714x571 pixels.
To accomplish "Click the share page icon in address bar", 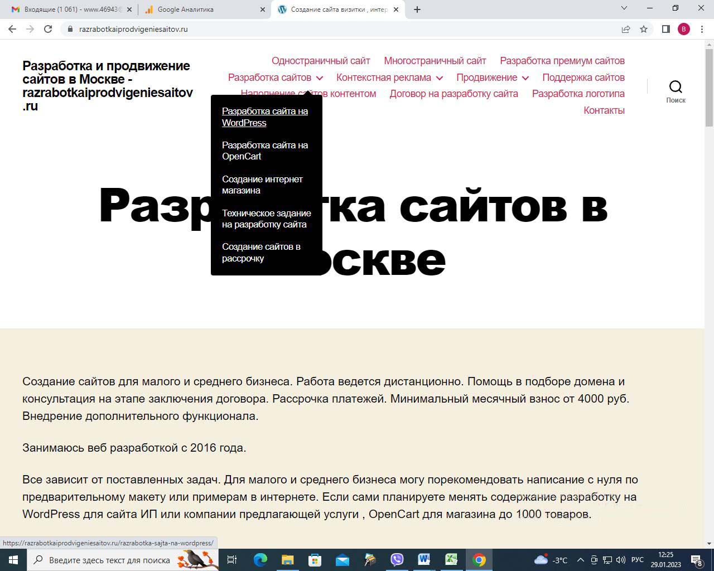I will [626, 29].
